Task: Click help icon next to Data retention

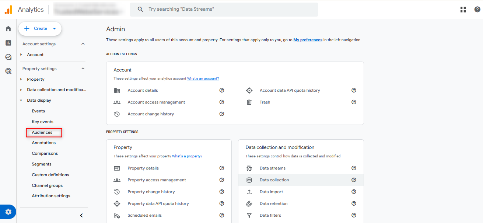Action: point(354,203)
